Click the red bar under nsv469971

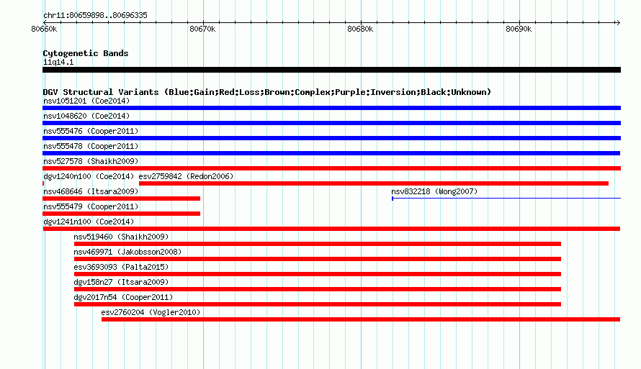318,259
